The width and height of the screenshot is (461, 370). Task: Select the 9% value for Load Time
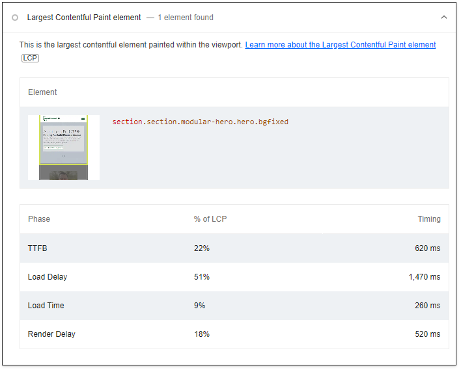201,307
